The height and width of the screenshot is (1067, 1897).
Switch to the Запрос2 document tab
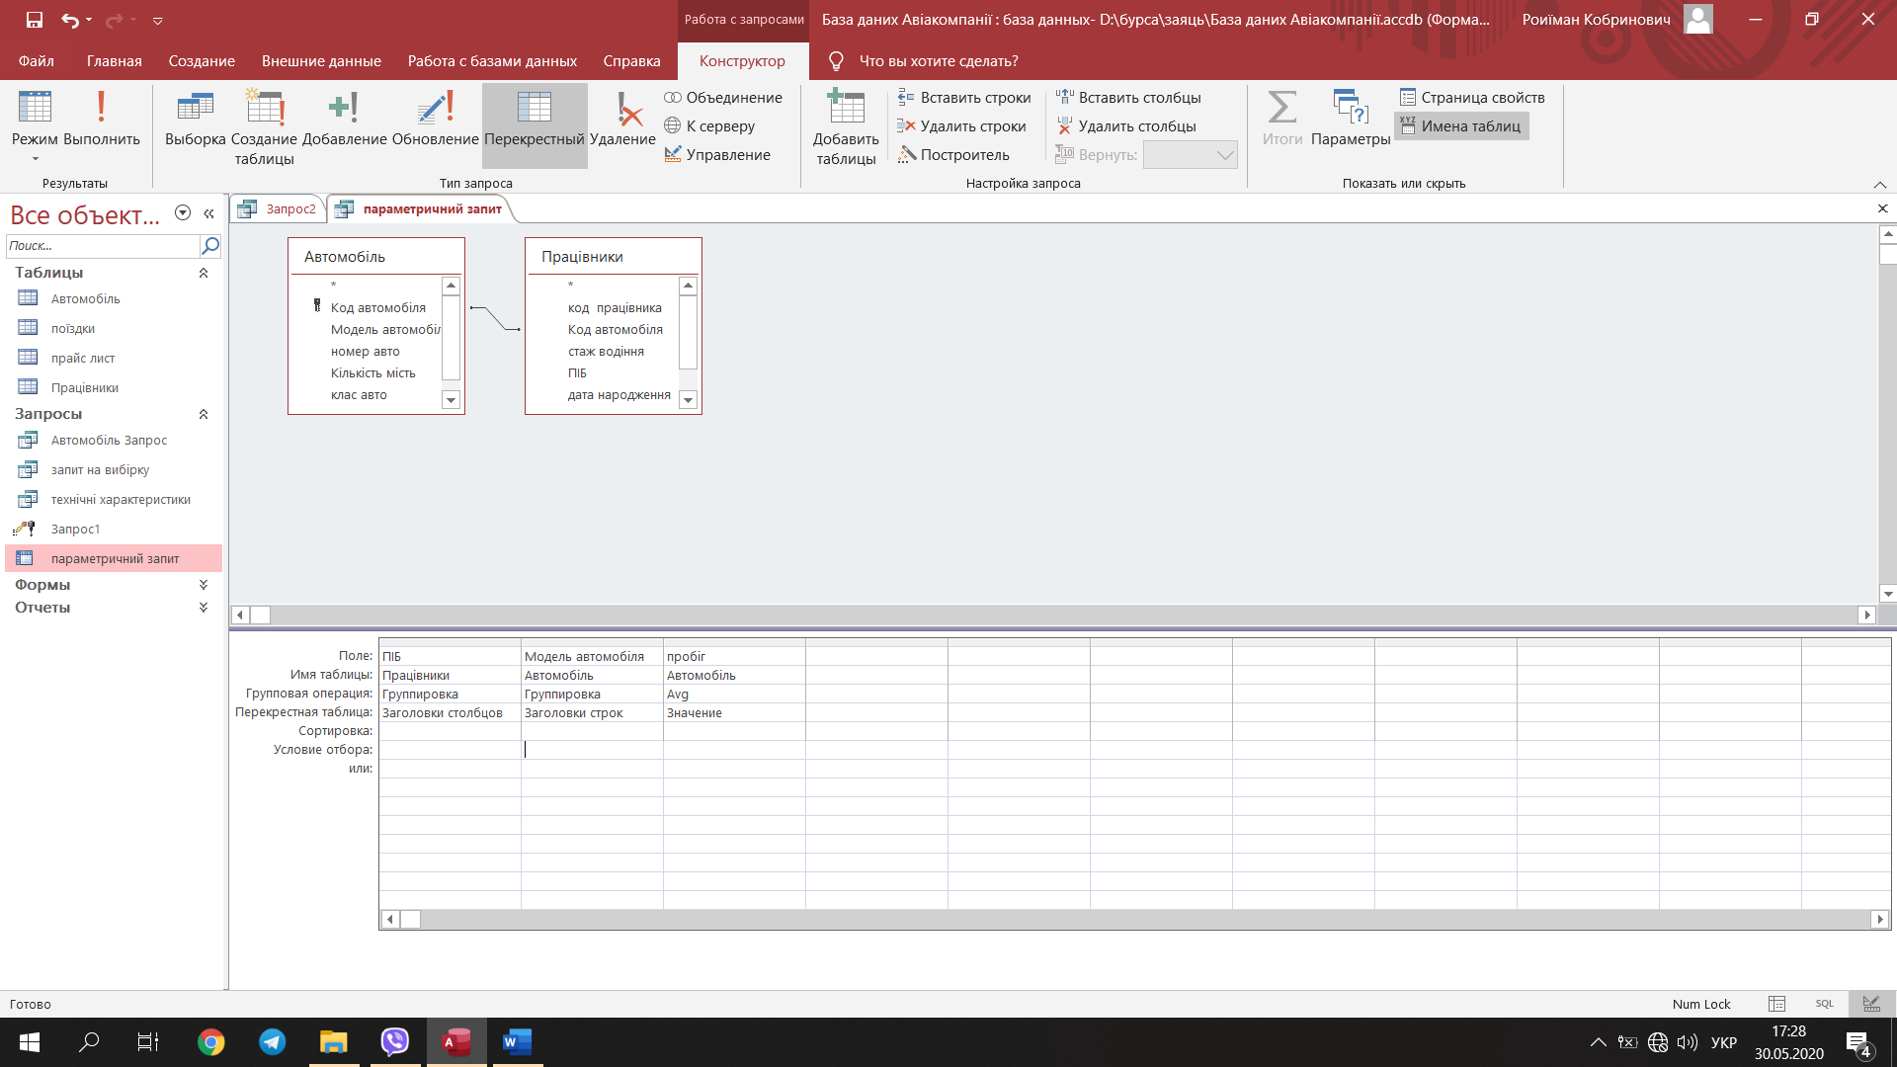[279, 208]
